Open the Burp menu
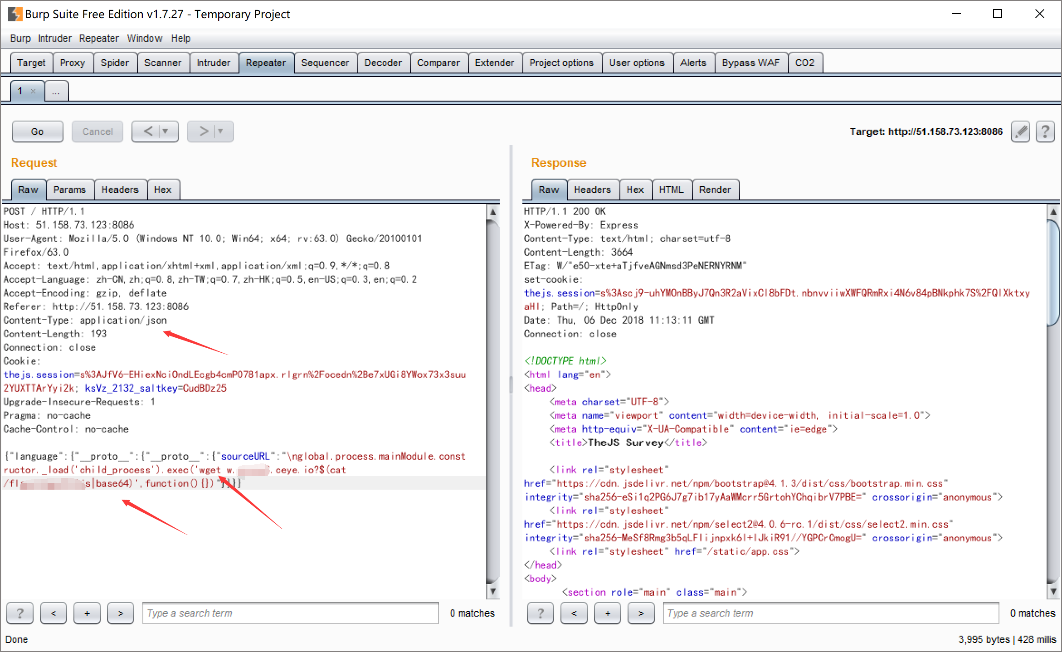1062x652 pixels. pyautogui.click(x=20, y=39)
